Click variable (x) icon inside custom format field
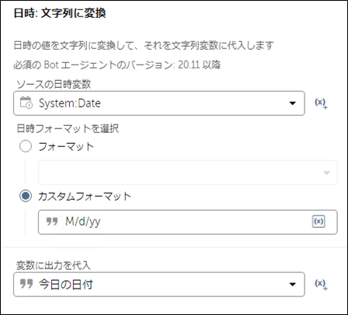This screenshot has height=315, width=348. pyautogui.click(x=318, y=222)
